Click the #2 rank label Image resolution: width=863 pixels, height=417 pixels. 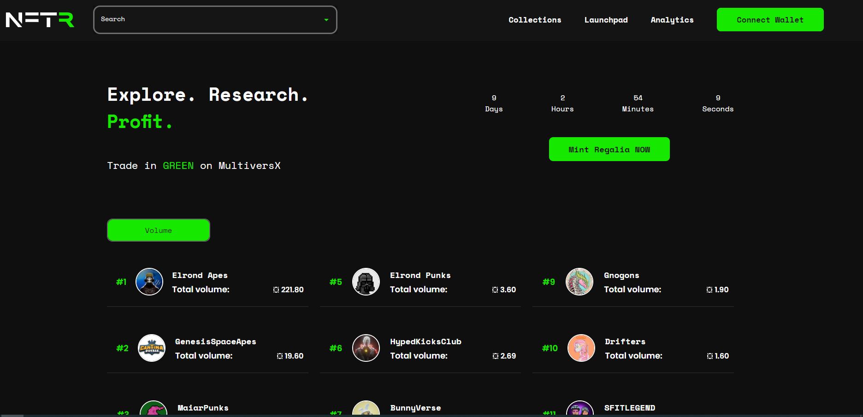(x=123, y=348)
